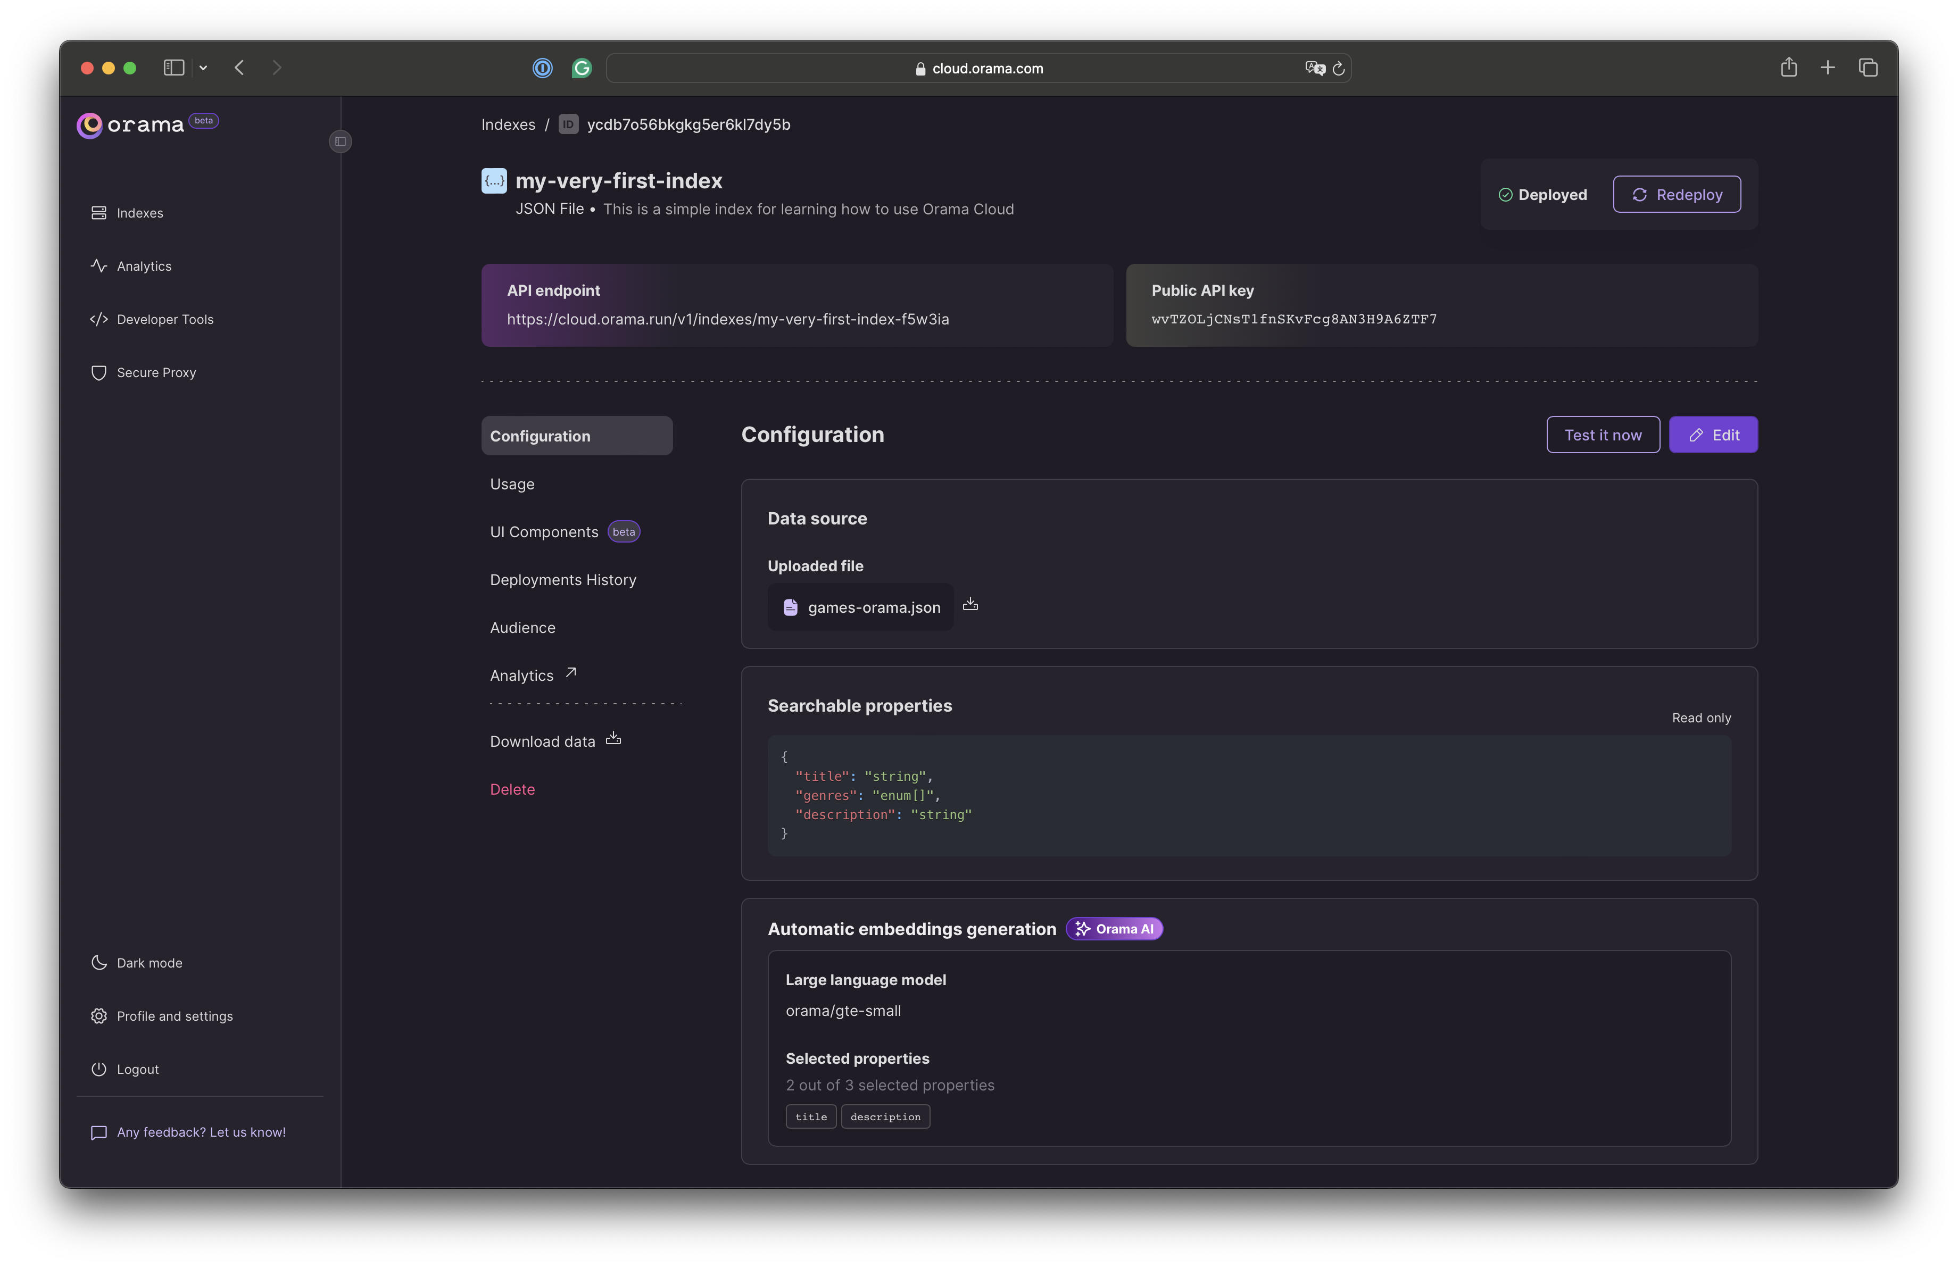Click the Safari share icon
This screenshot has width=1958, height=1267.
1789,66
